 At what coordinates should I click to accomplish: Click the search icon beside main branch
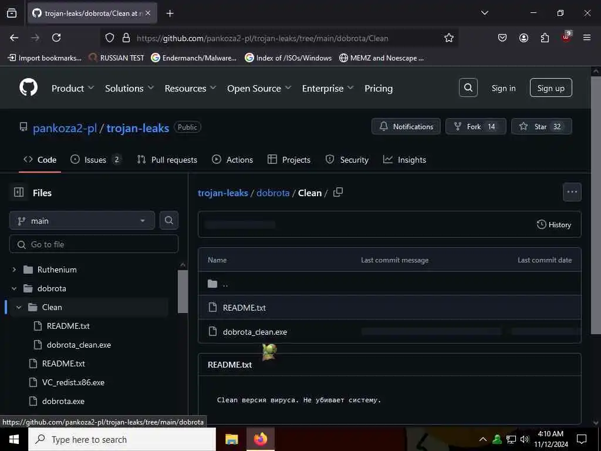pyautogui.click(x=168, y=220)
